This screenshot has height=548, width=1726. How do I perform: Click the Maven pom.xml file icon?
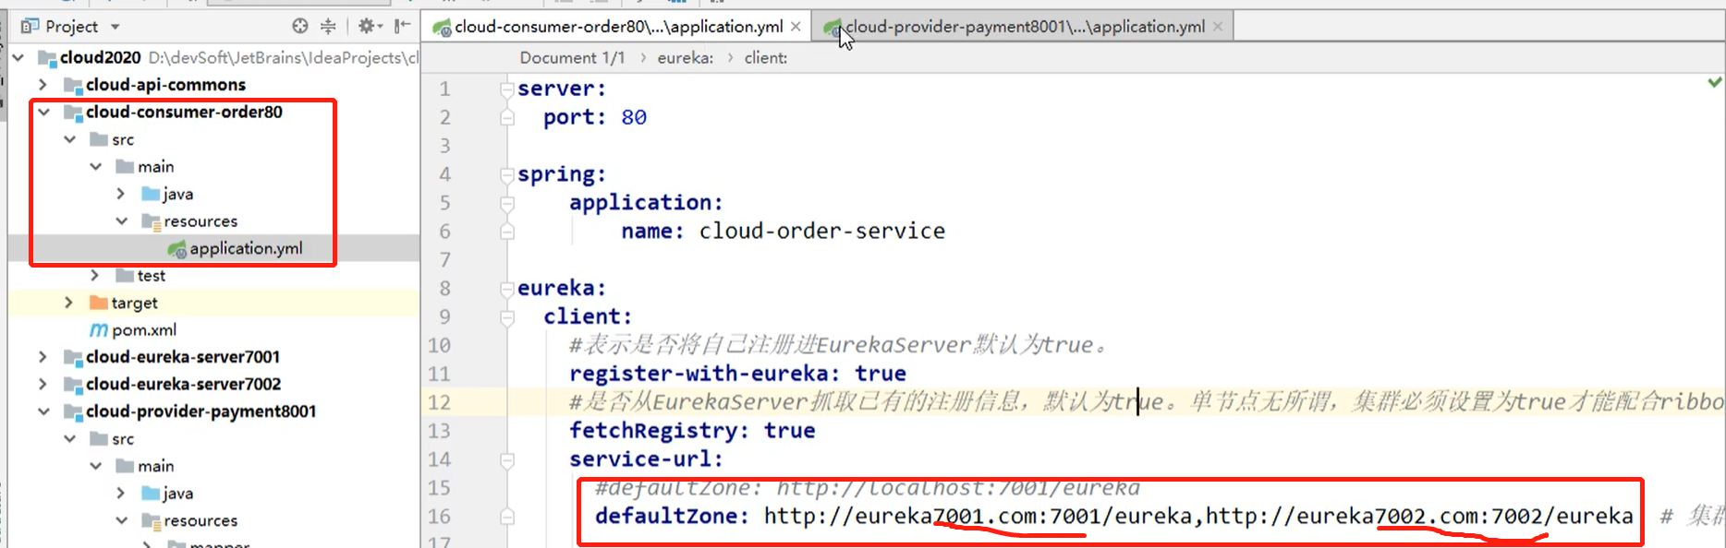pos(99,330)
